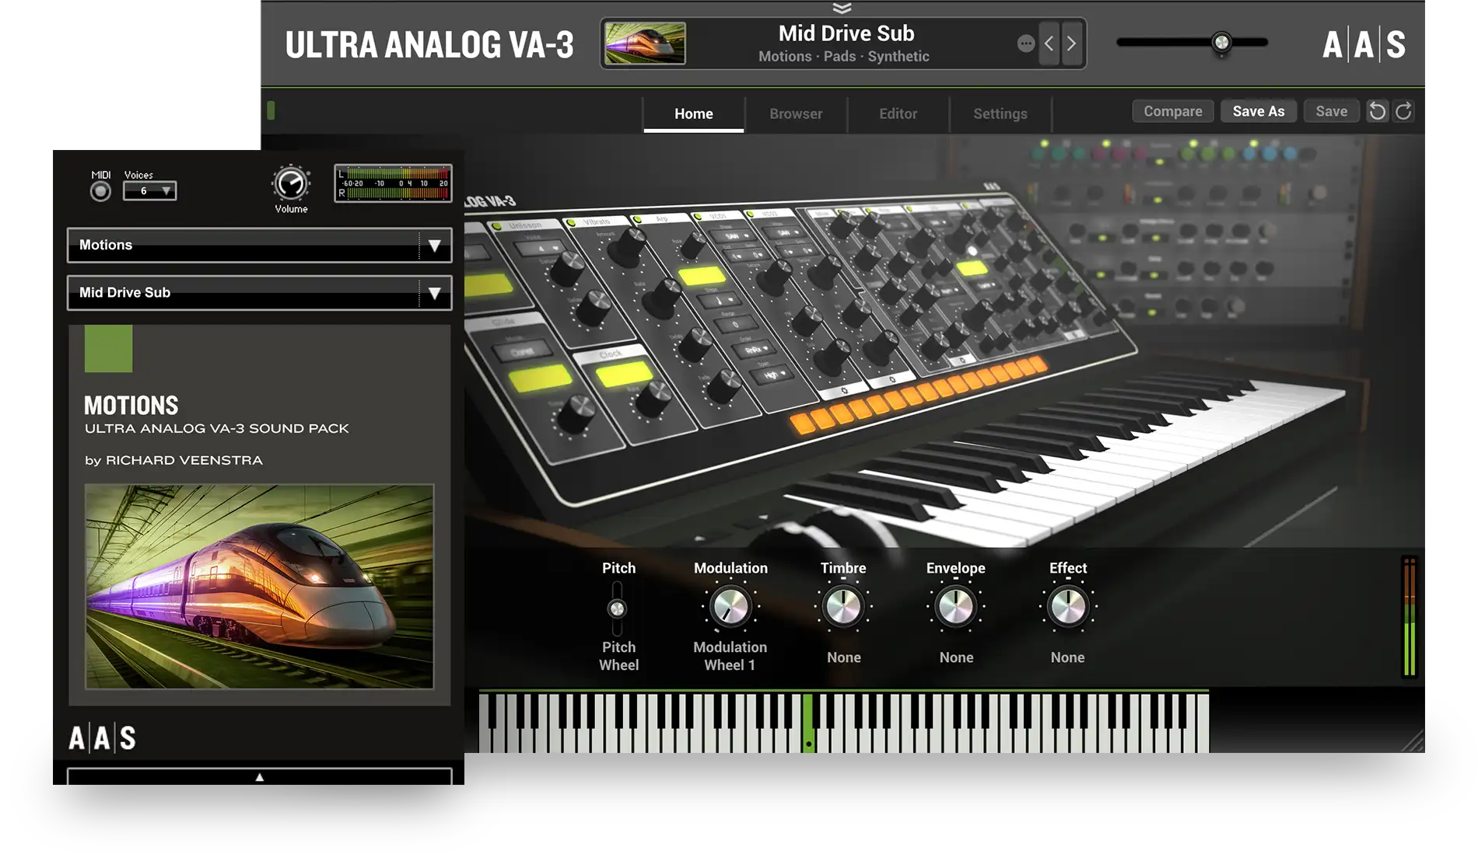Click the Volume knob in side panel
The height and width of the screenshot is (854, 1478).
coord(291,184)
